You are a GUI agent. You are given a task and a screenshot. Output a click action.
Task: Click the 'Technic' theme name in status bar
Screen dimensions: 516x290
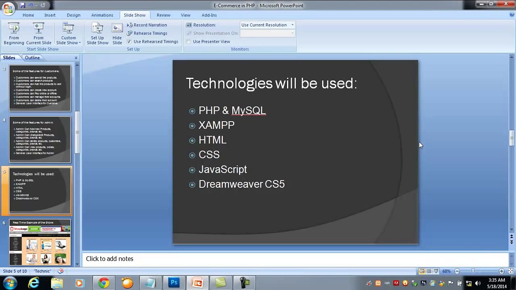tap(42, 271)
